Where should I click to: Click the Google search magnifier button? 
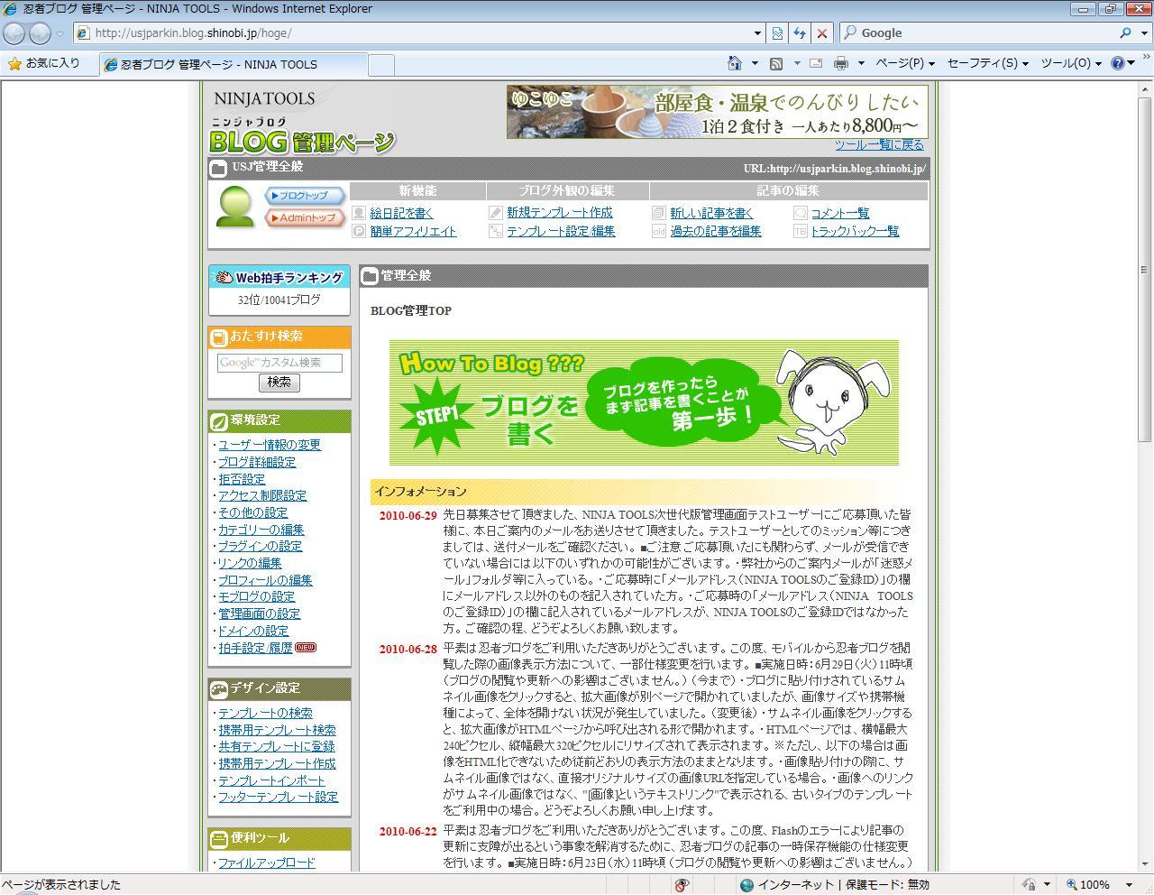tap(1125, 33)
